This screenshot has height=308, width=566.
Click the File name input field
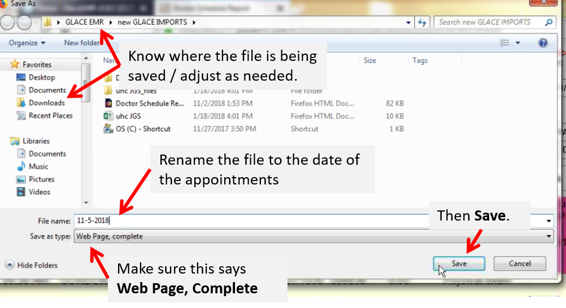254,221
